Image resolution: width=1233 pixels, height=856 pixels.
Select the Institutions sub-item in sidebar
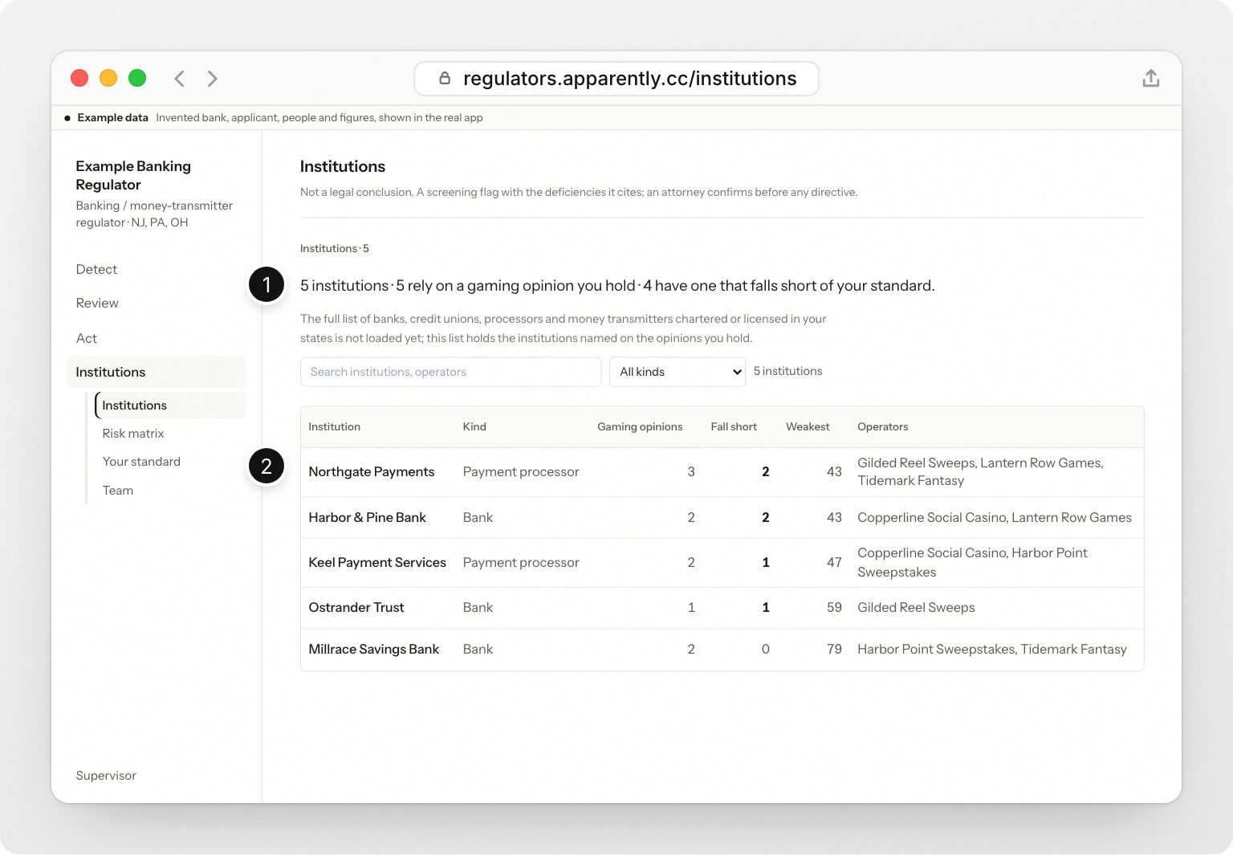coord(171,406)
